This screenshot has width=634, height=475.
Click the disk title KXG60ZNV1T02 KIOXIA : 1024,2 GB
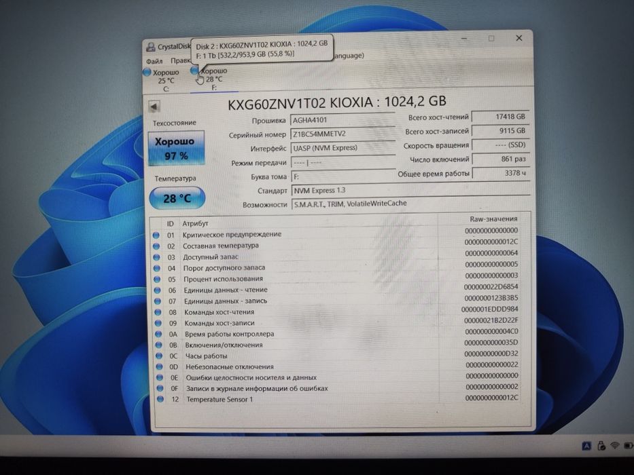(x=337, y=102)
